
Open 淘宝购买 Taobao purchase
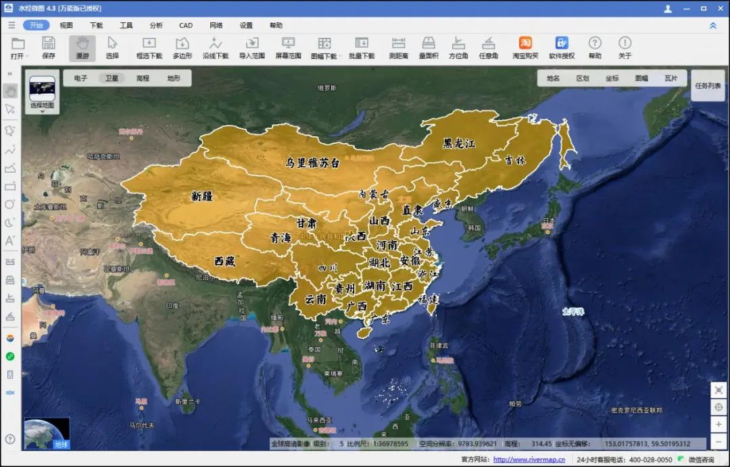(525, 49)
